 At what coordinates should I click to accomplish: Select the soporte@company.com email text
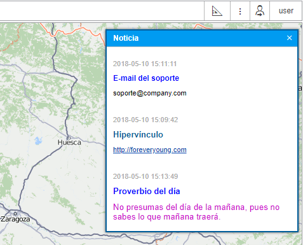tap(150, 93)
